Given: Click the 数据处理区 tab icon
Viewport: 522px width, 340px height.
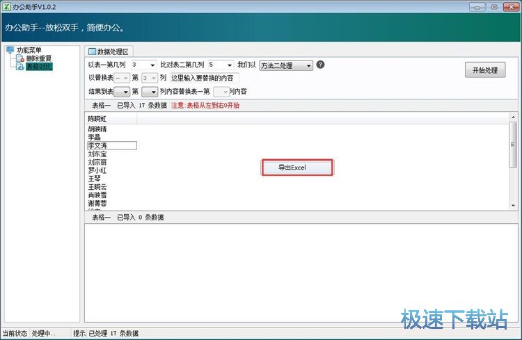Looking at the screenshot, I should click(x=92, y=51).
